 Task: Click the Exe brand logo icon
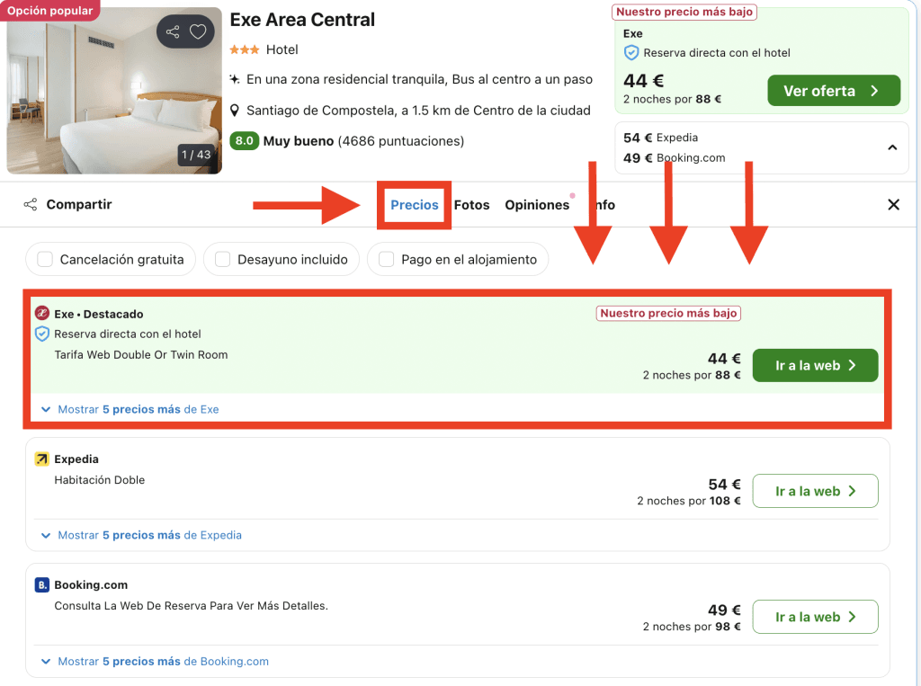pyautogui.click(x=41, y=314)
